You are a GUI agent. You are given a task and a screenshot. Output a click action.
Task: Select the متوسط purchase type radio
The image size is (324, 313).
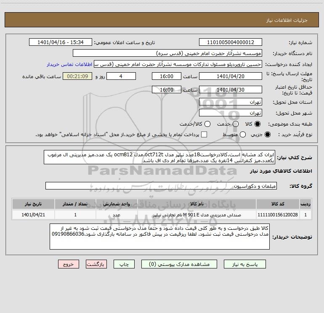(x=243, y=134)
